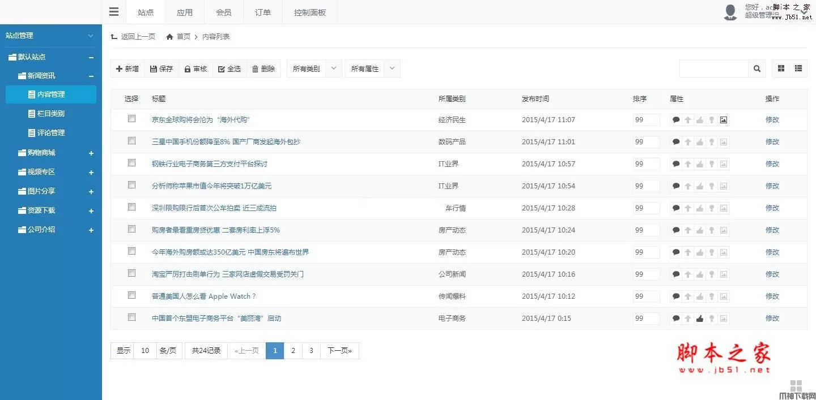Open the hamburger menu icon next to 站点

(x=113, y=11)
